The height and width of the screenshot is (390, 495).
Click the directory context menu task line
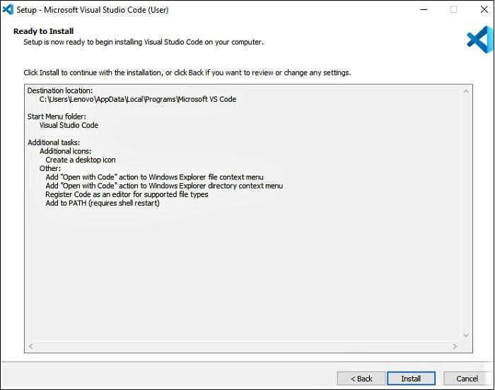164,186
